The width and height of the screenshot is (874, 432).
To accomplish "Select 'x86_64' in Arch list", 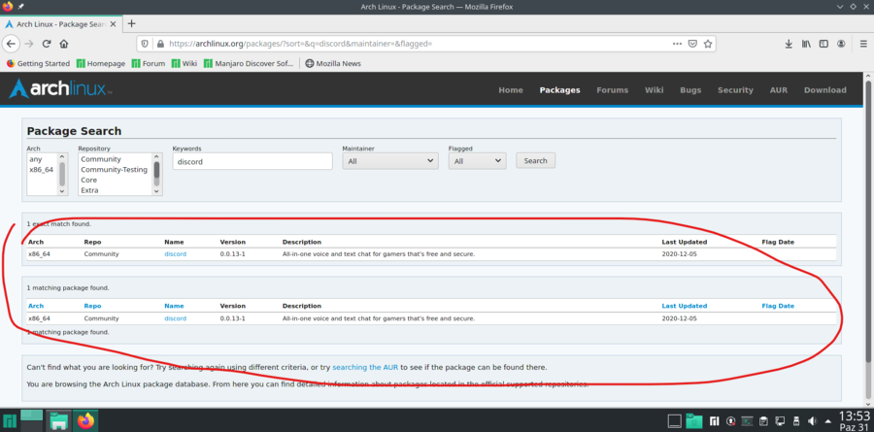I will 43,170.
